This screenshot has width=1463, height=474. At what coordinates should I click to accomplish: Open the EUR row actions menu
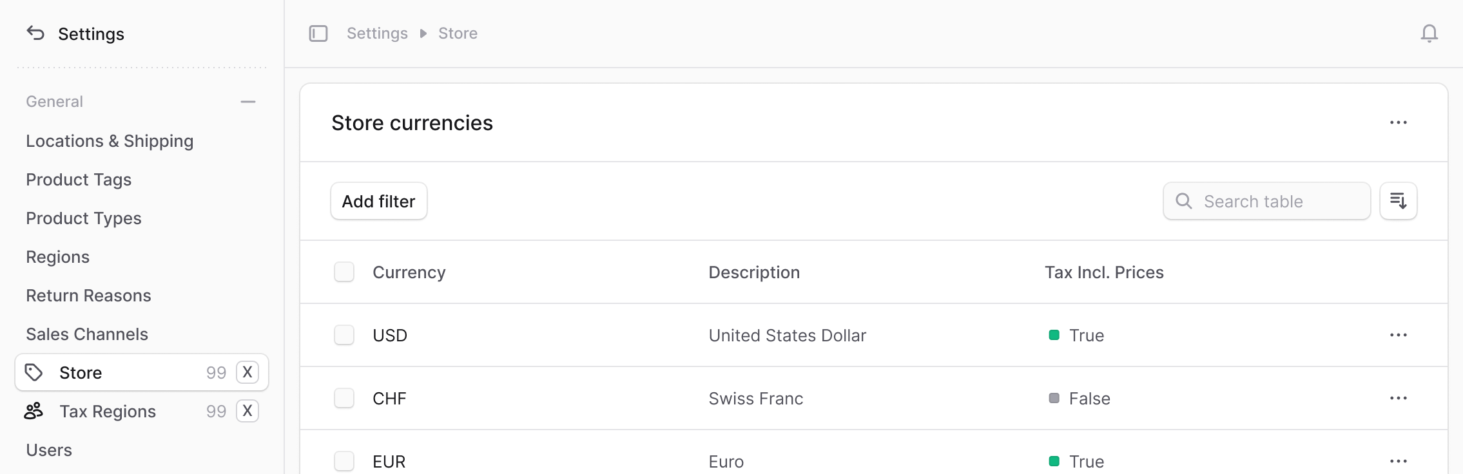(x=1398, y=461)
